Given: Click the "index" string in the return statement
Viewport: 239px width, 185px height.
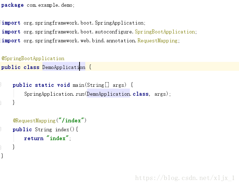Looking at the screenshot, I should click(58, 138).
